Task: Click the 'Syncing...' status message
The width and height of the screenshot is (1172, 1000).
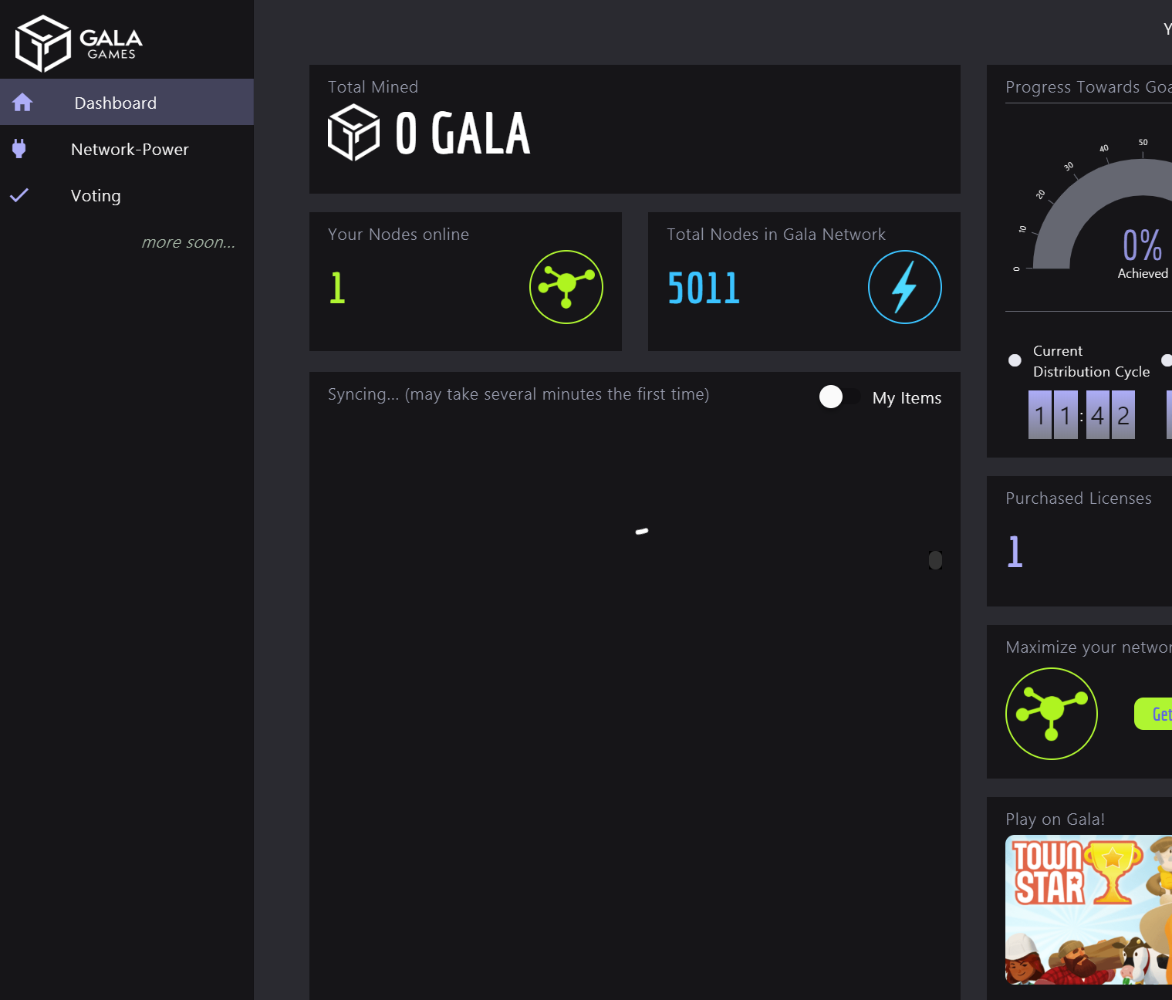Action: tap(518, 394)
